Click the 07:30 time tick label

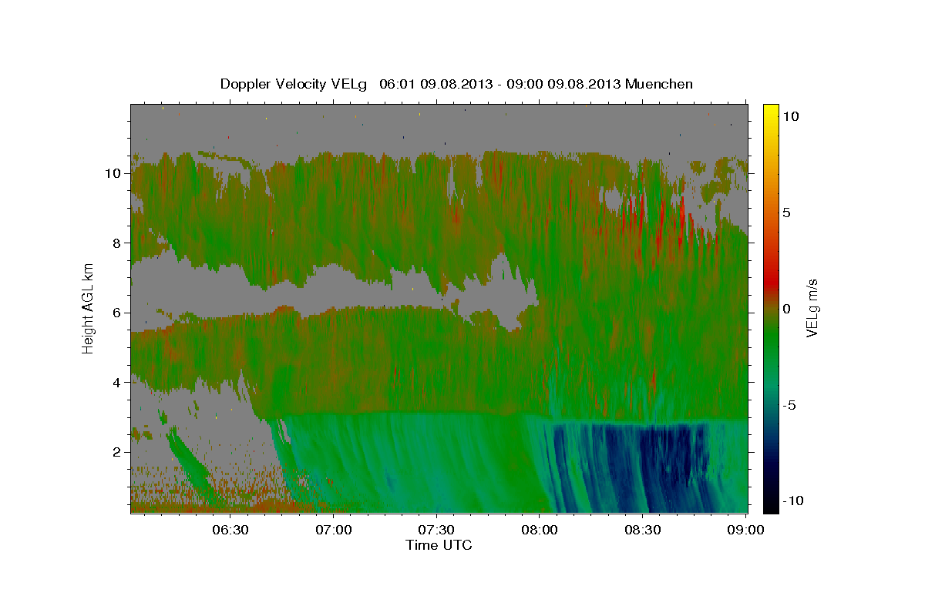coord(436,530)
